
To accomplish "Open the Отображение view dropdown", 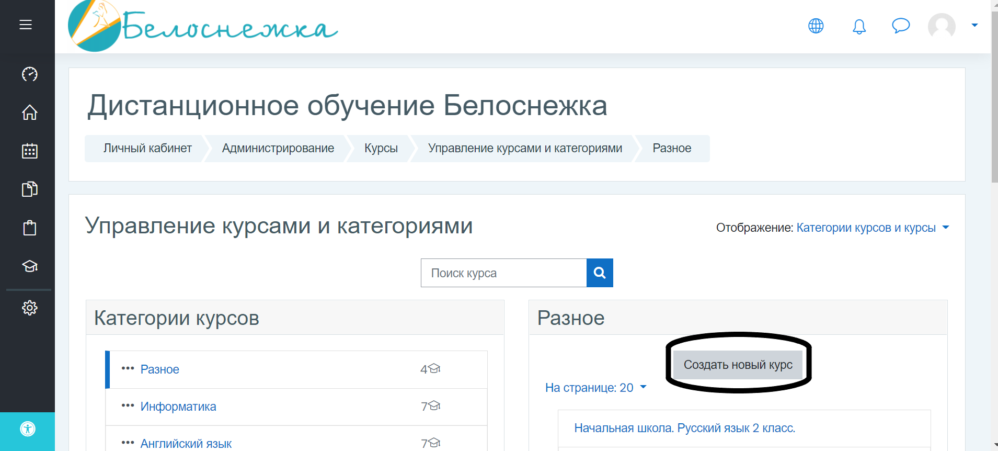I will pos(872,228).
